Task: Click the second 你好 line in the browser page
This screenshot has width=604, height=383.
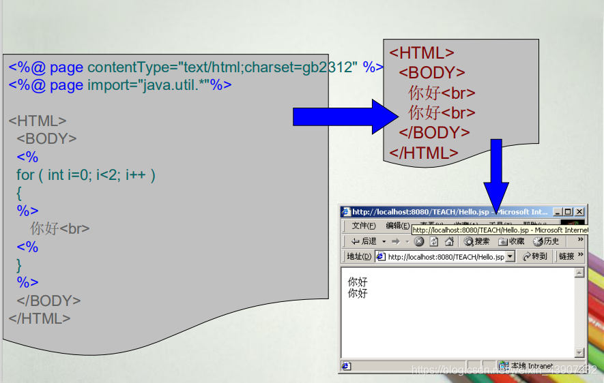Action: tap(358, 294)
